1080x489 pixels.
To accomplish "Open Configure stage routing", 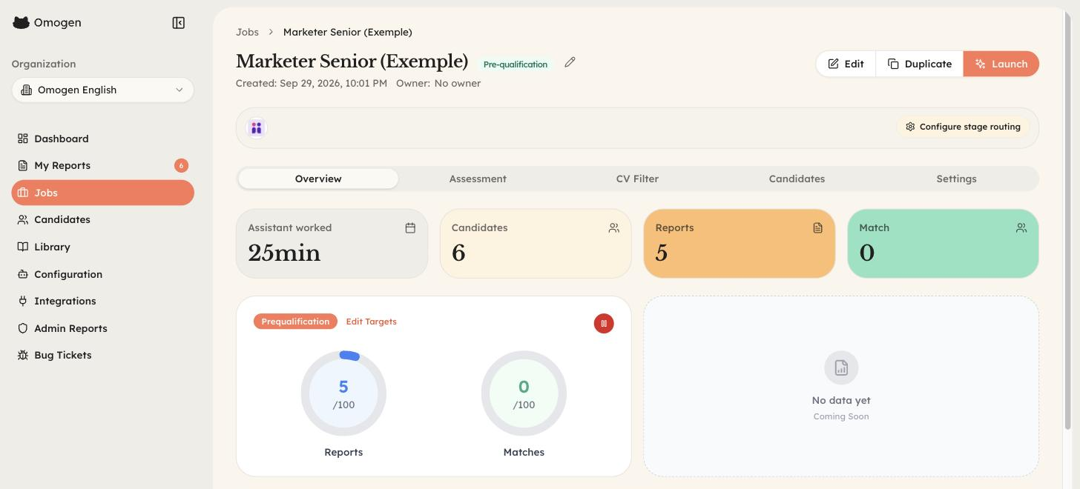I will tap(963, 127).
